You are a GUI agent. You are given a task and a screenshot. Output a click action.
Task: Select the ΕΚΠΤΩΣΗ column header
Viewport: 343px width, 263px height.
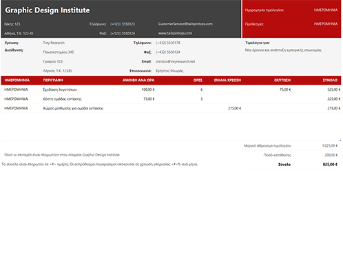282,80
